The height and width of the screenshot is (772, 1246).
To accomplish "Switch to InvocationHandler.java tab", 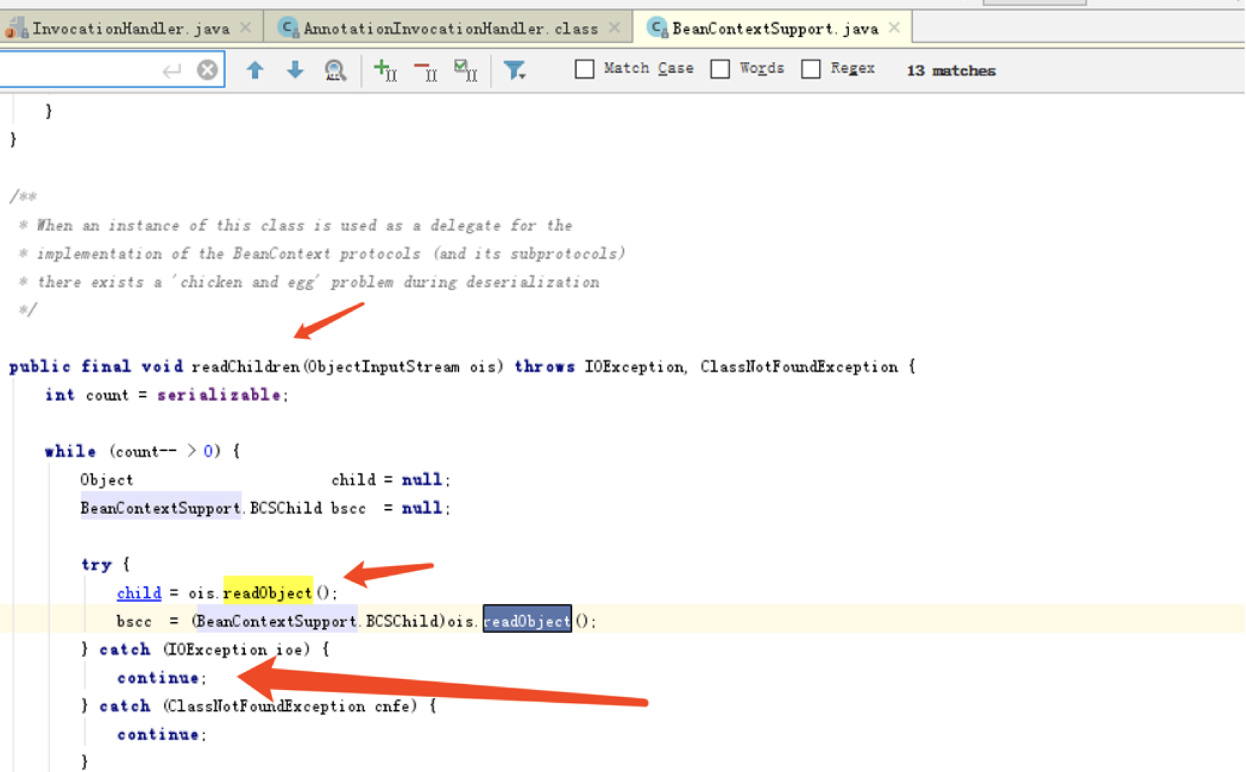I will point(130,29).
